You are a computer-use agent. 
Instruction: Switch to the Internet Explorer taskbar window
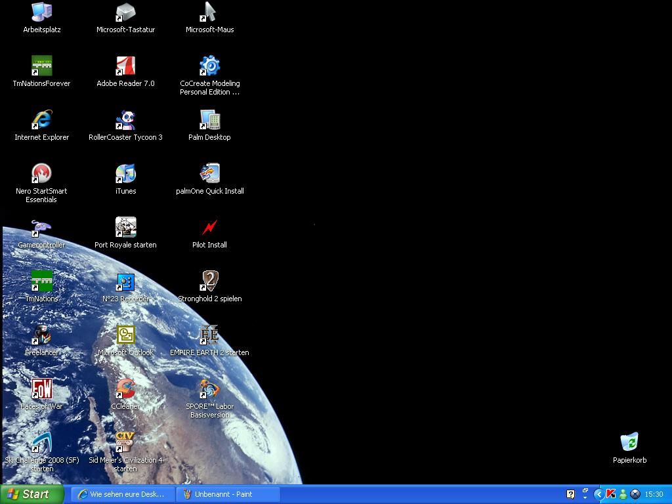(x=123, y=494)
